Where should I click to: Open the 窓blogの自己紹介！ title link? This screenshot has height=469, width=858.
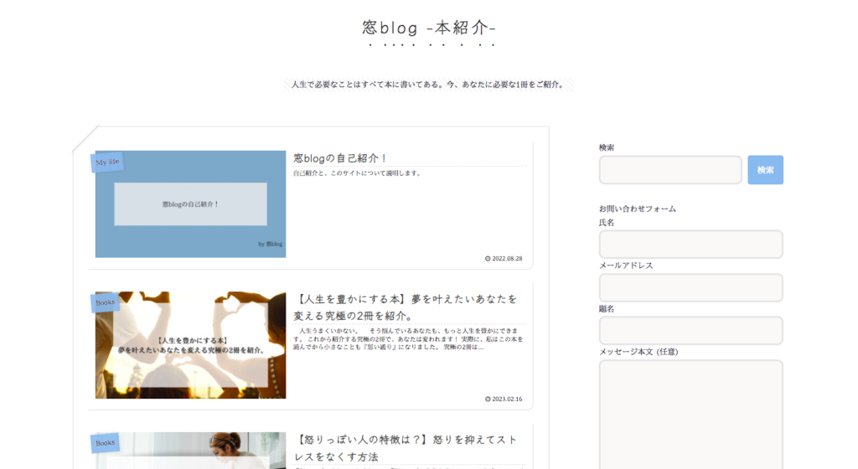340,158
